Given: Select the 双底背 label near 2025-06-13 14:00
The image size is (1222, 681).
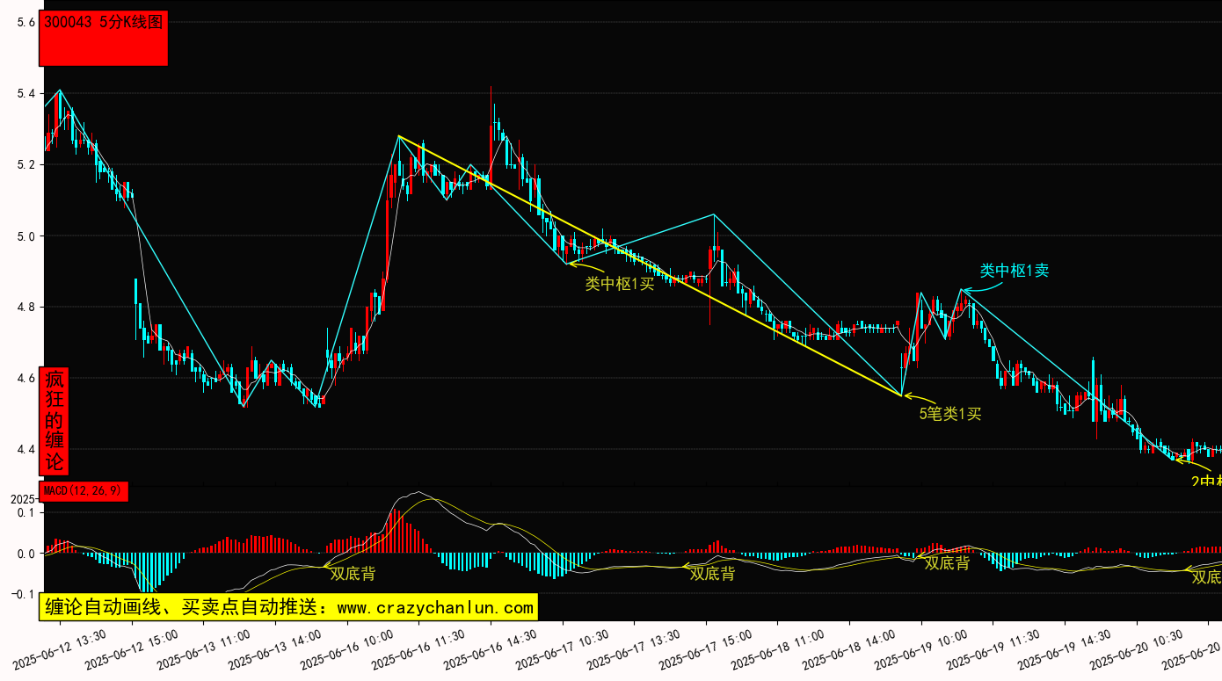Looking at the screenshot, I should click(353, 574).
